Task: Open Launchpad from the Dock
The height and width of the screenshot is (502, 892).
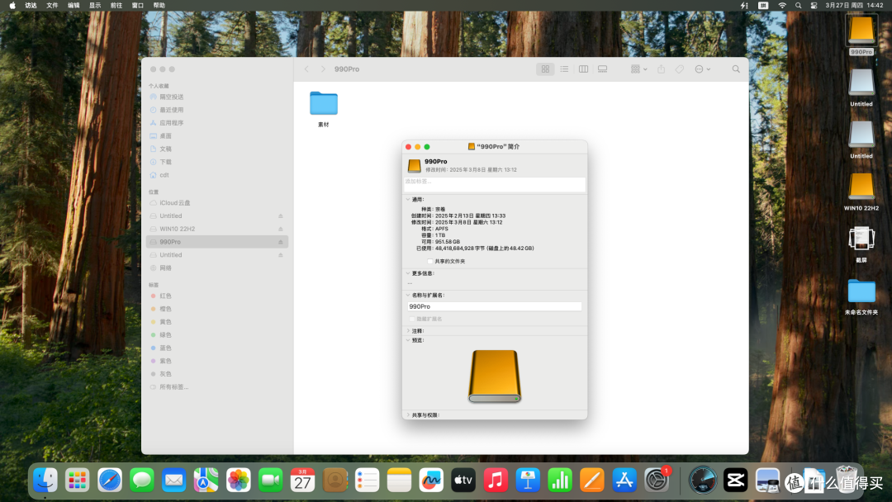Action: click(78, 481)
